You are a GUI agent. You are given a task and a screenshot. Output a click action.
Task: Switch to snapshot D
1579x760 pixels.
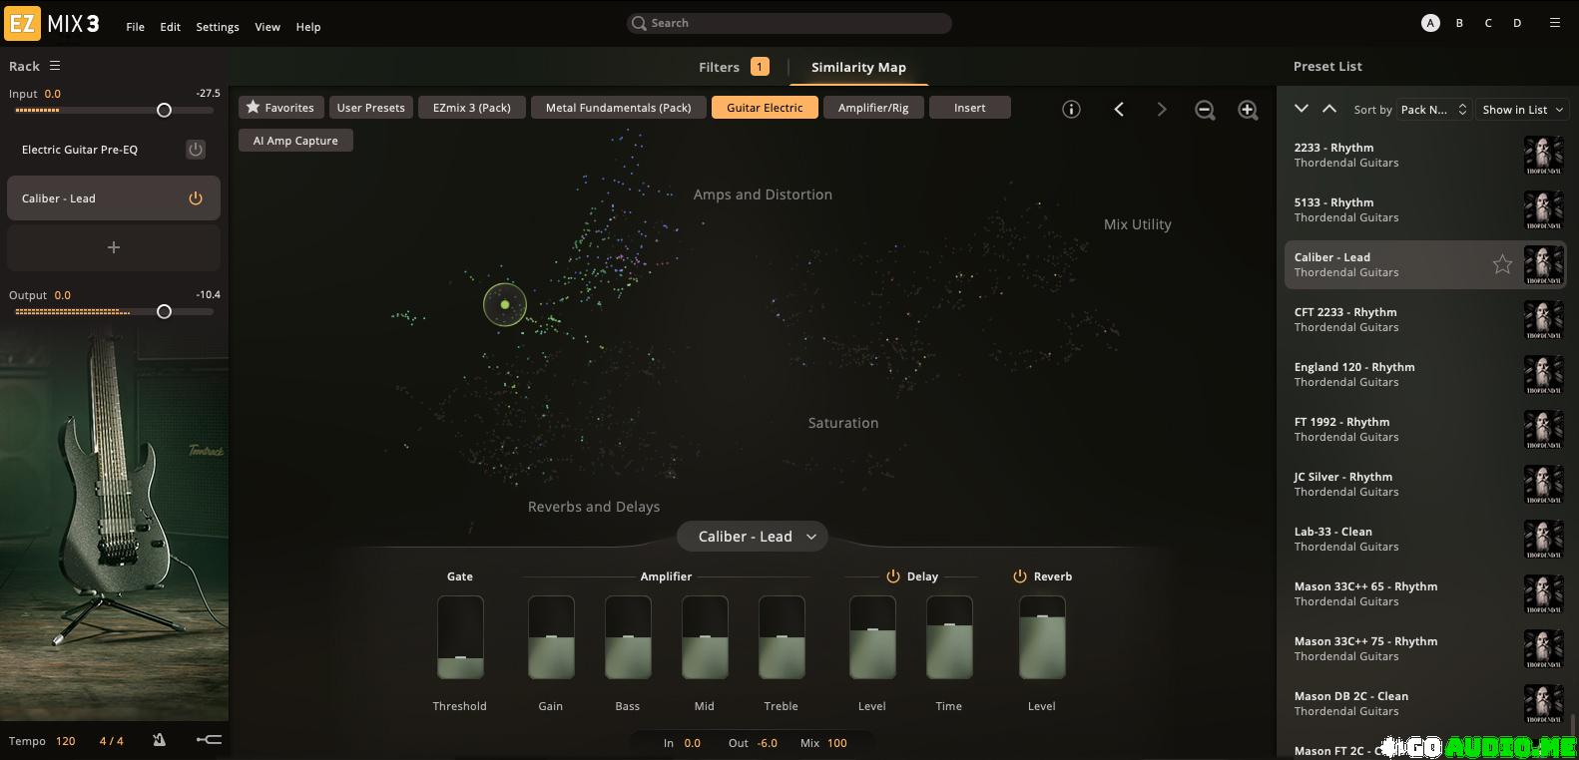point(1517,23)
